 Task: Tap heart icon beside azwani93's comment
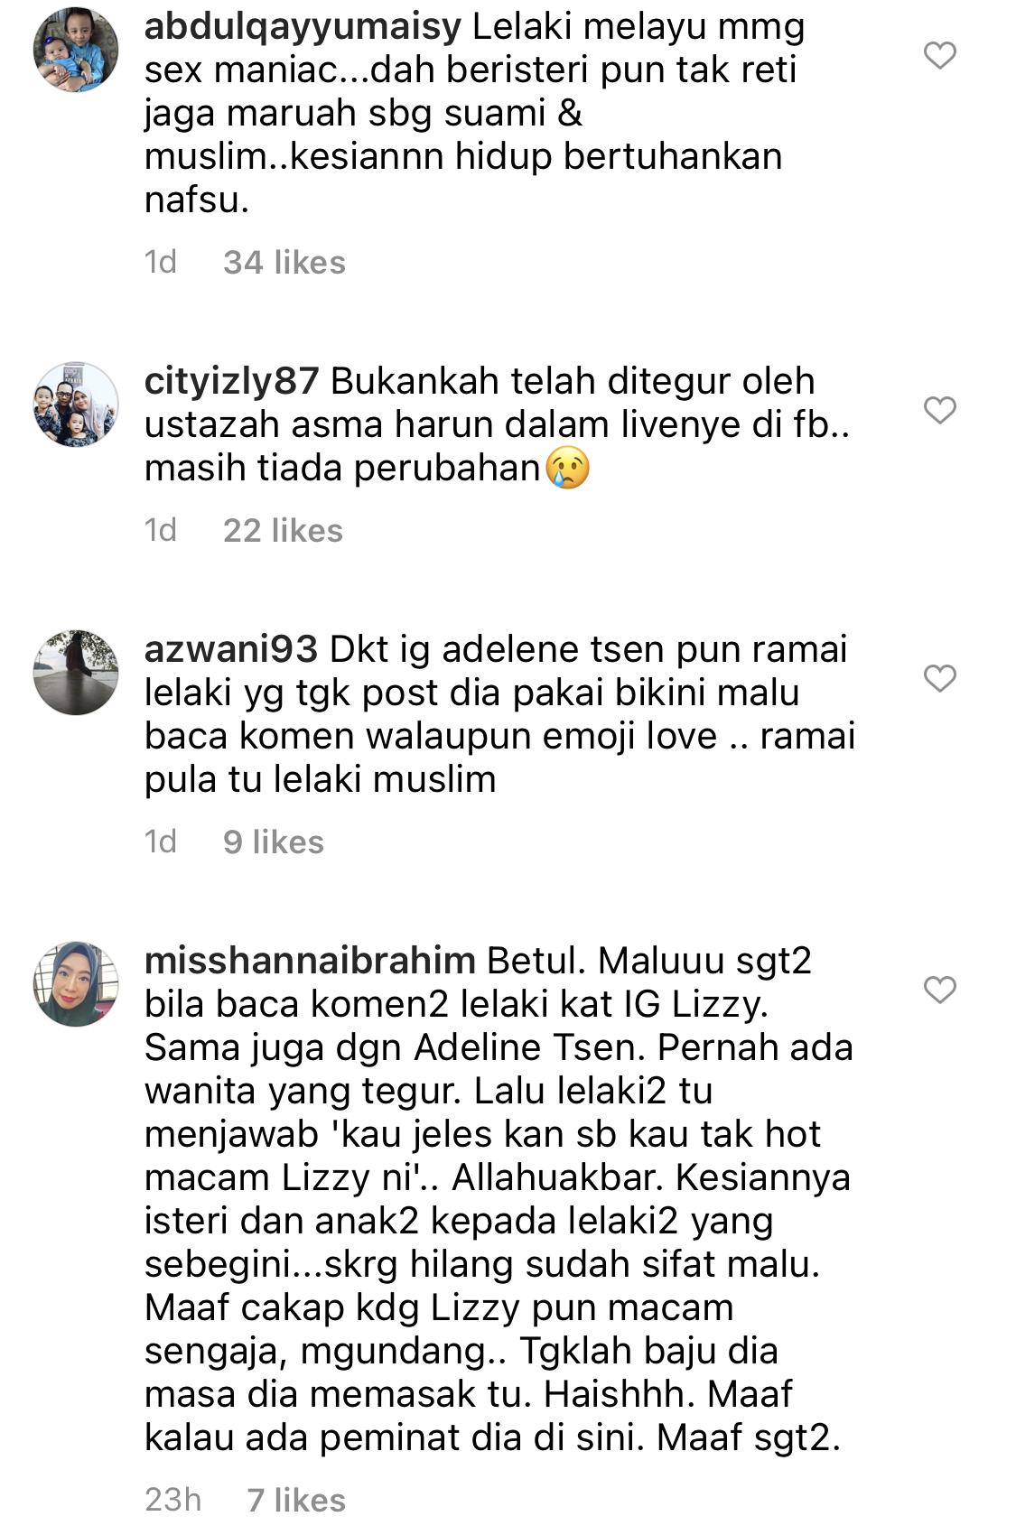pyautogui.click(x=940, y=678)
